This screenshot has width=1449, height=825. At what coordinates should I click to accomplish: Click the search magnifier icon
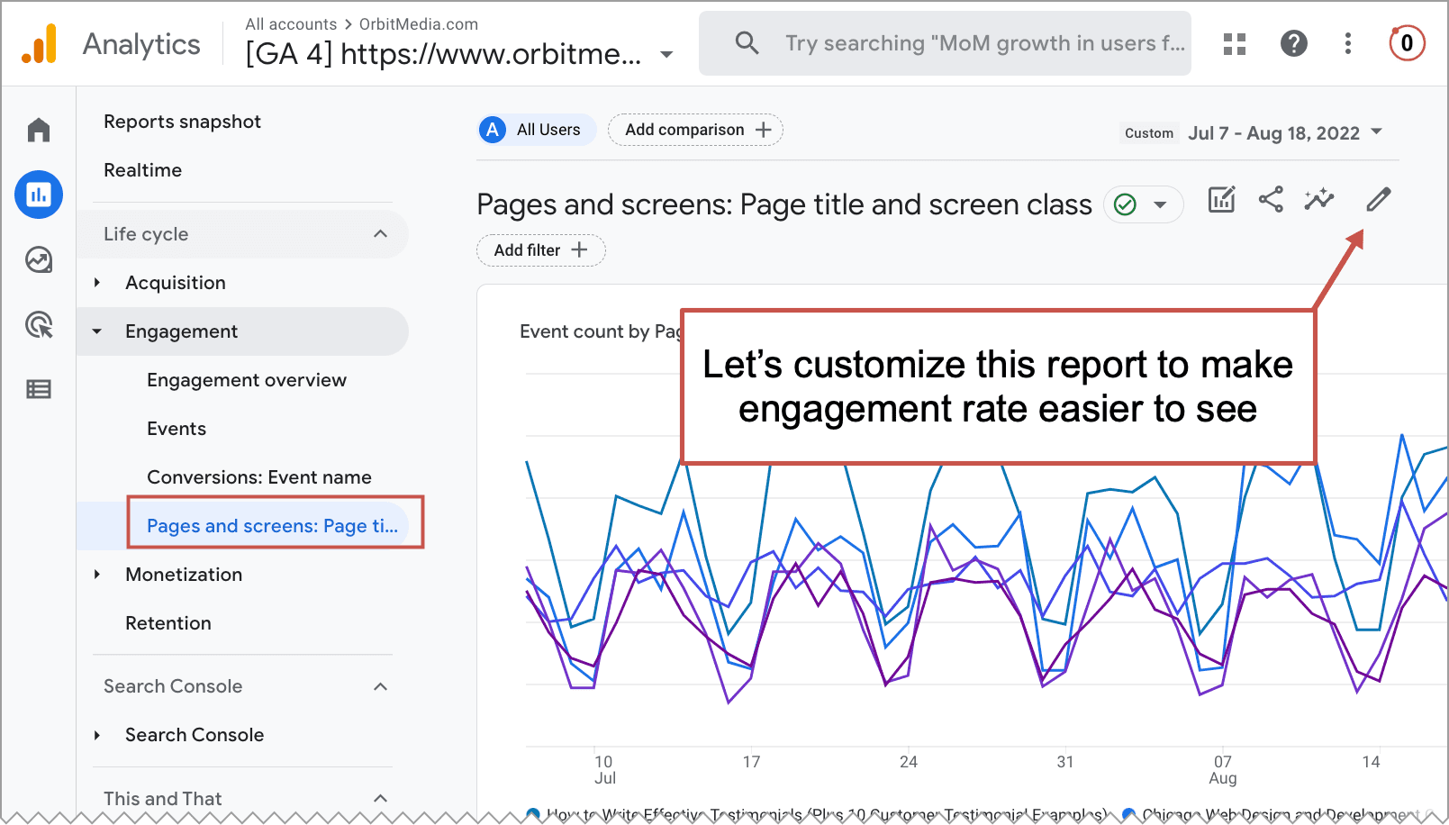click(x=747, y=42)
